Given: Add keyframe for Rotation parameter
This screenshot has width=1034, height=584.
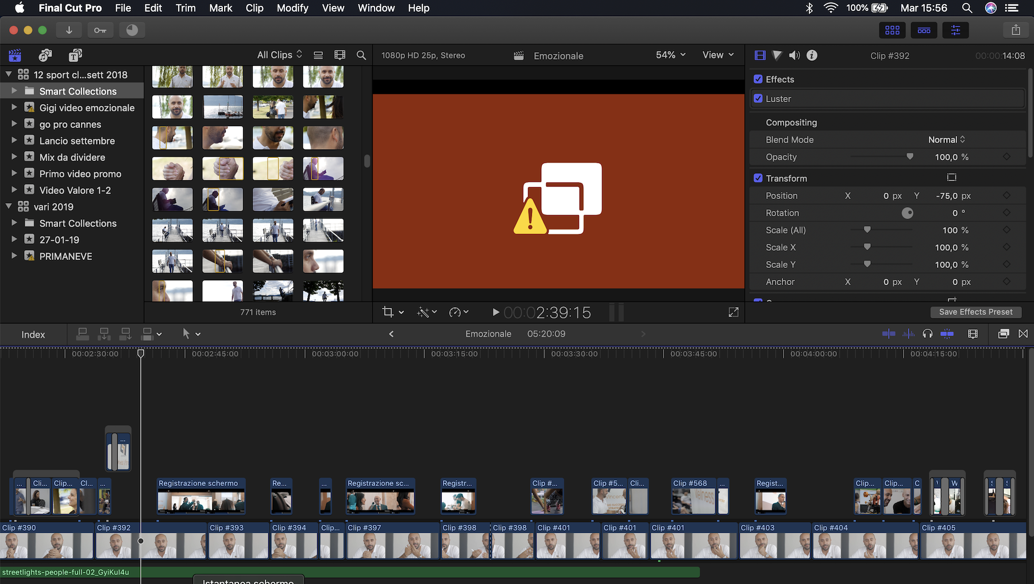Looking at the screenshot, I should pos(1006,213).
